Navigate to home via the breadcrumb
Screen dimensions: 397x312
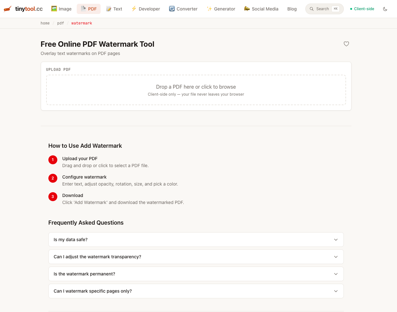45,23
